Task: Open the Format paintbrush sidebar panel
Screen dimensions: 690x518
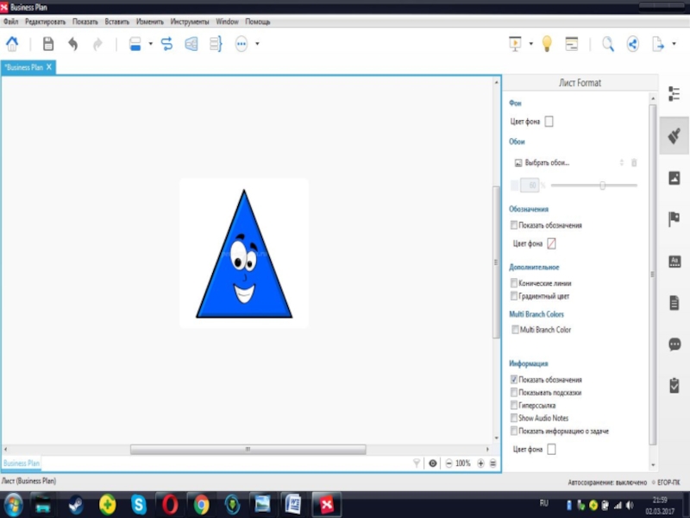Action: point(674,136)
